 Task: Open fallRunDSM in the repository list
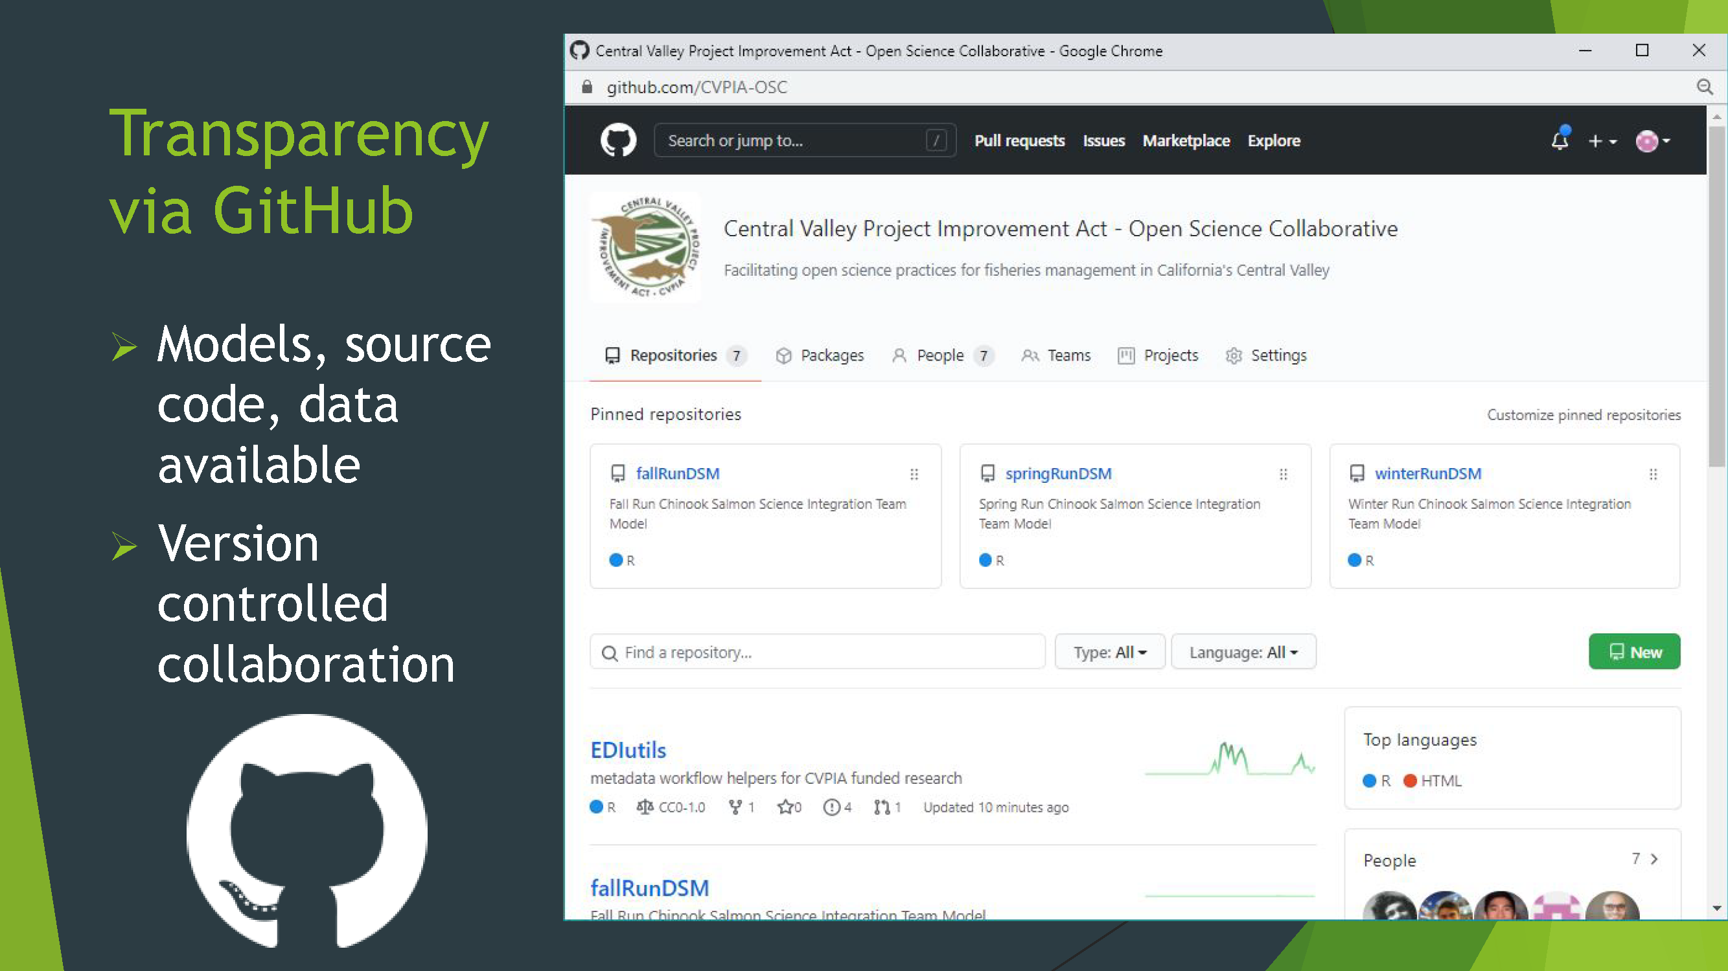[649, 888]
